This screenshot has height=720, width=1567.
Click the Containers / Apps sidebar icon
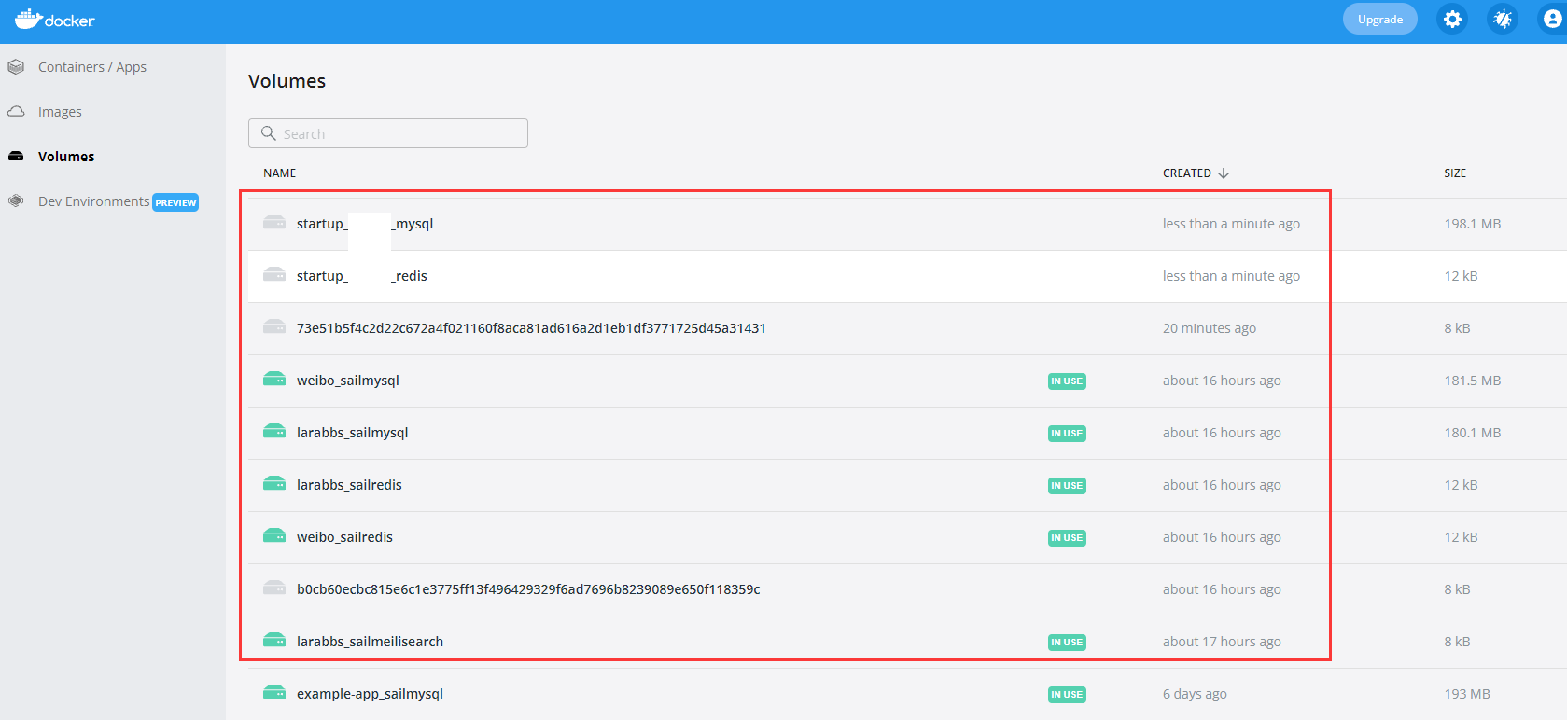(x=16, y=67)
